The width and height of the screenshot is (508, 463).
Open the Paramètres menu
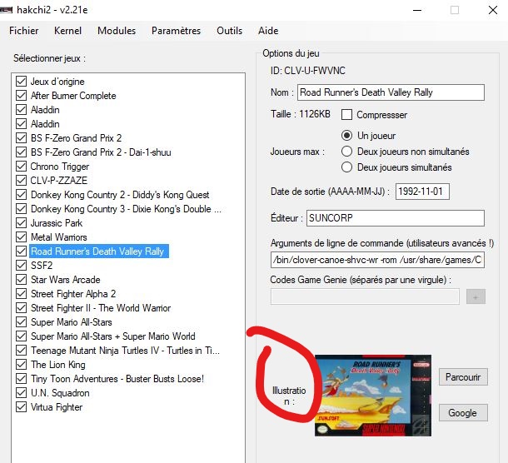pos(176,31)
